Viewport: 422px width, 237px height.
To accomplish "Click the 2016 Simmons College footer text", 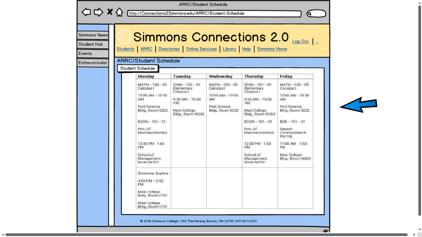I will [x=199, y=221].
